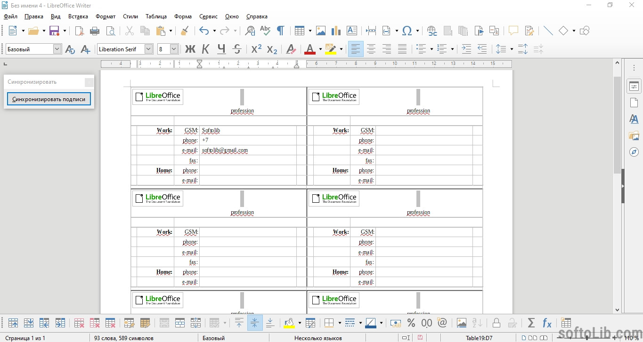The image size is (643, 342).
Task: Open font size dropdown
Action: pyautogui.click(x=174, y=49)
